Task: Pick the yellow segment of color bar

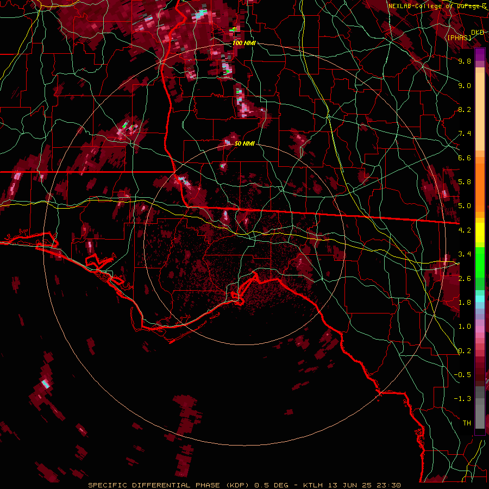Action: [x=480, y=233]
